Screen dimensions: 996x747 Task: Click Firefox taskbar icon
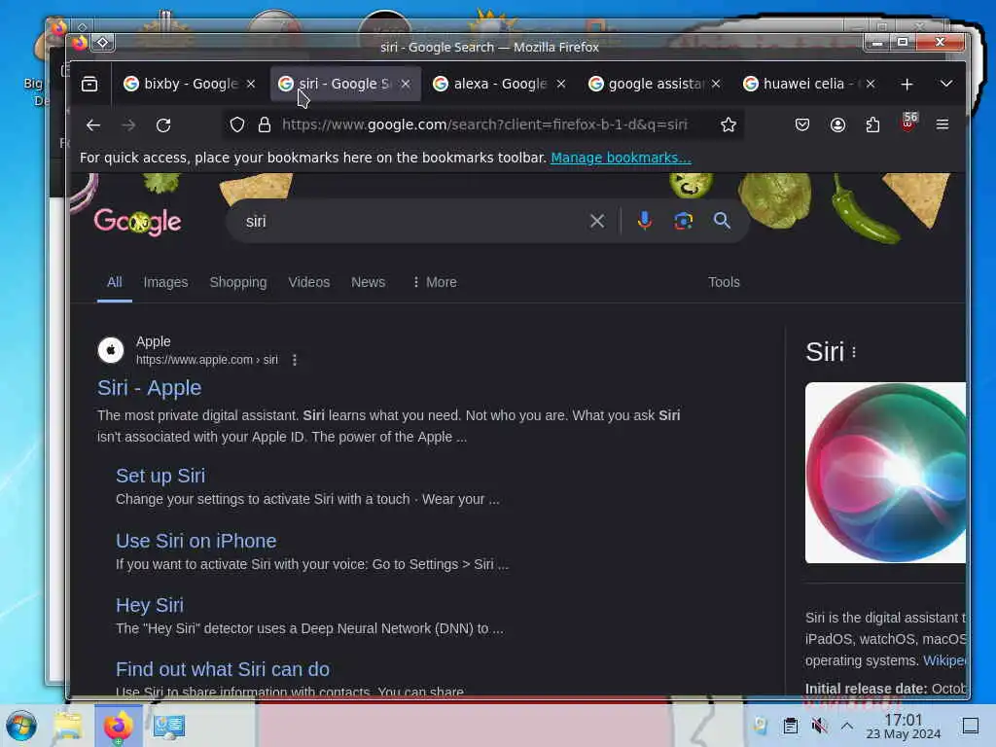coord(118,726)
